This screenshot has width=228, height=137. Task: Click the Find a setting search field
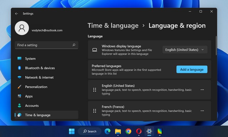[x=46, y=45]
